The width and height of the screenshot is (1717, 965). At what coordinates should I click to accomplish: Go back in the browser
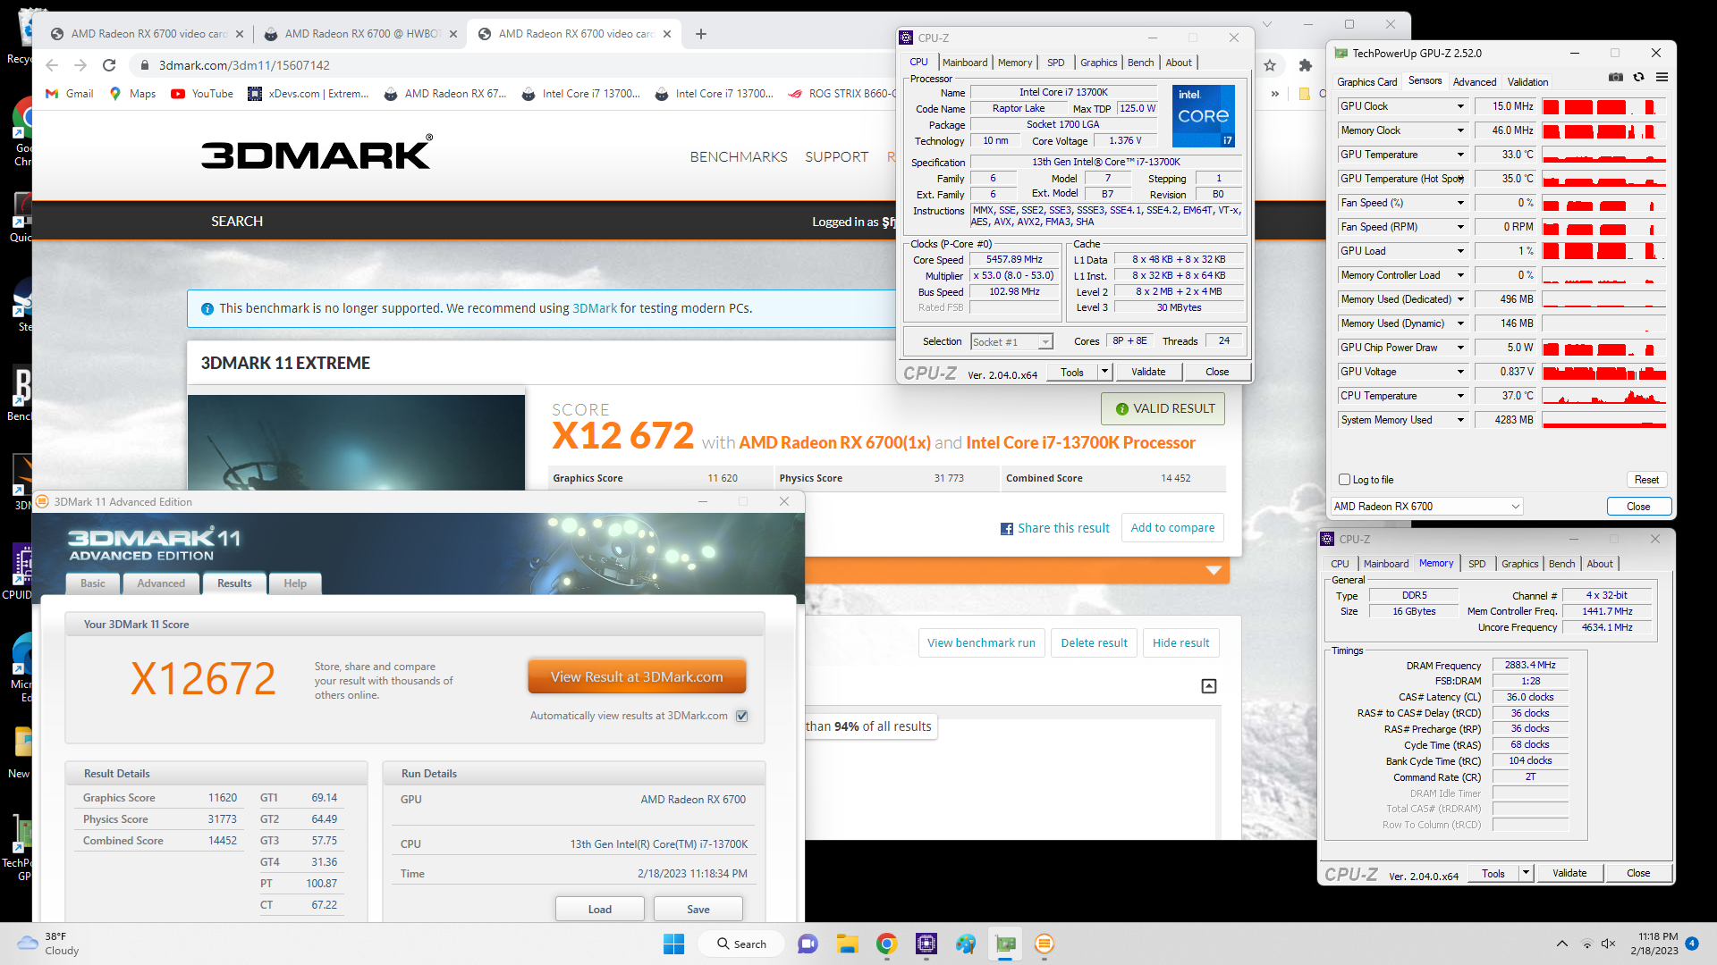52,65
